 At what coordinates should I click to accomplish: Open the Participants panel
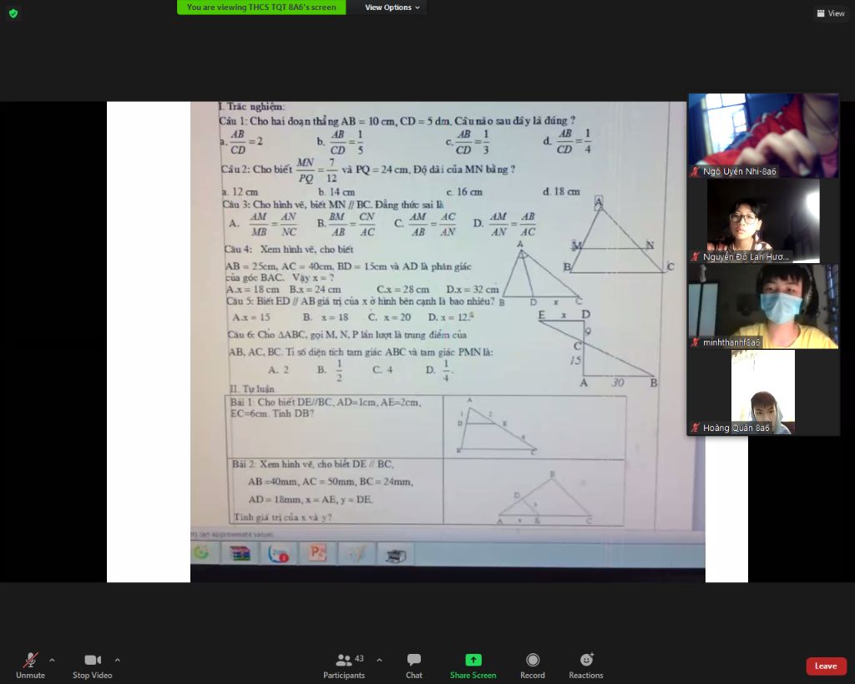point(344,666)
